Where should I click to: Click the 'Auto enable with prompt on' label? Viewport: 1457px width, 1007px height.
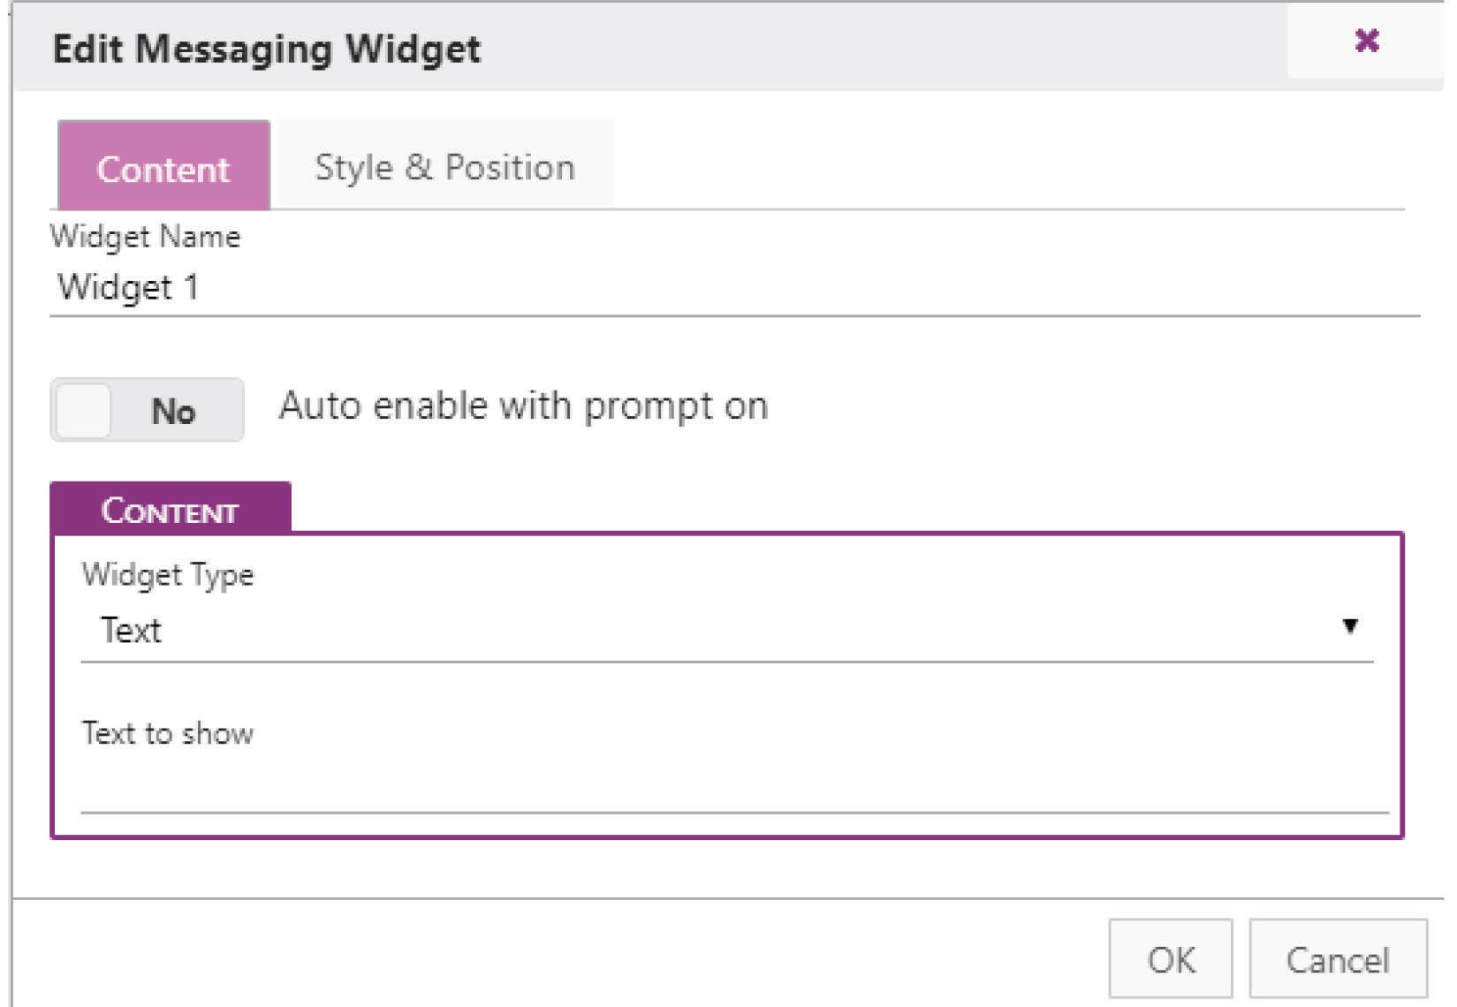coord(523,406)
